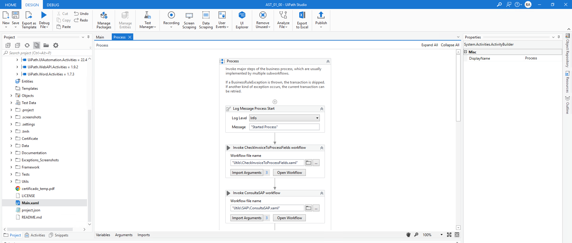572x243 pixels.
Task: Click Analyze File icon
Action: 283,15
